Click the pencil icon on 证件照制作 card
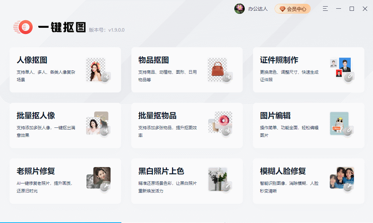The width and height of the screenshot is (373, 223). pyautogui.click(x=349, y=76)
